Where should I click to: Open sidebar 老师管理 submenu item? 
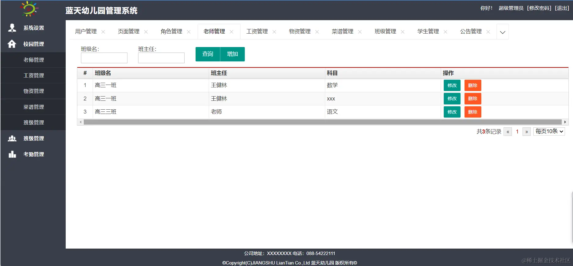point(33,60)
